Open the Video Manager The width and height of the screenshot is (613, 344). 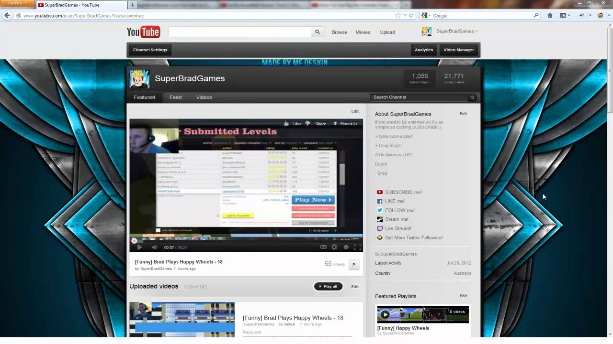click(x=459, y=50)
